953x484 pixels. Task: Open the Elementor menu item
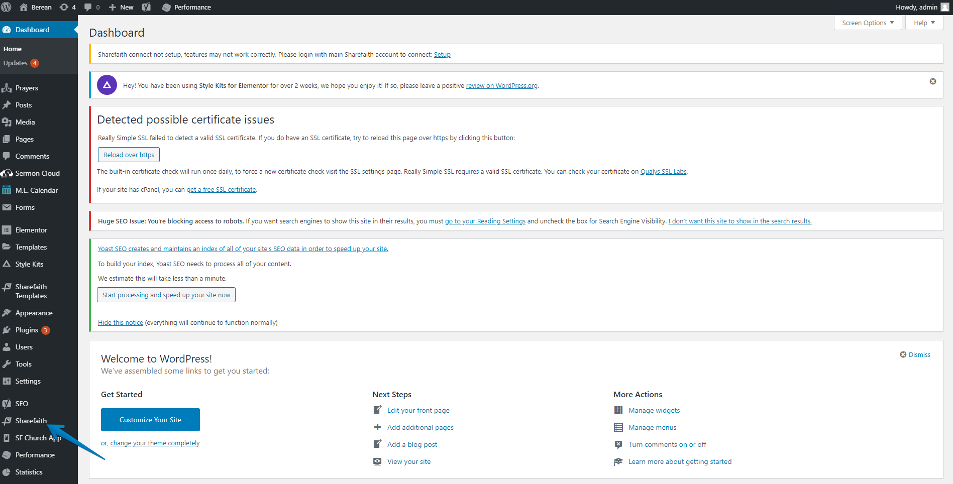click(x=31, y=230)
